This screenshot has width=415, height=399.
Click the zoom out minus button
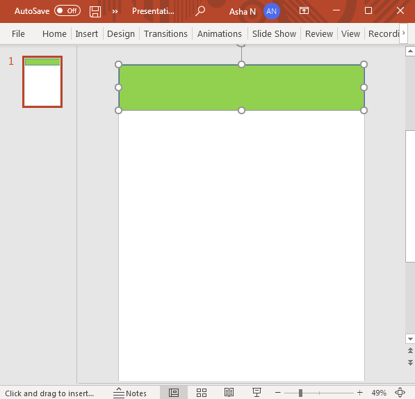pyautogui.click(x=277, y=393)
